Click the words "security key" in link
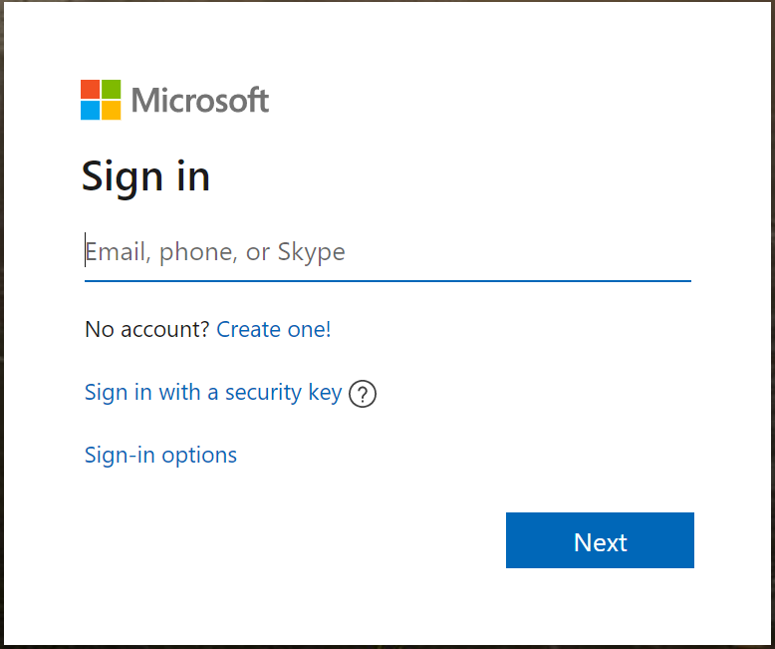Viewport: 775px width, 649px height. click(283, 393)
